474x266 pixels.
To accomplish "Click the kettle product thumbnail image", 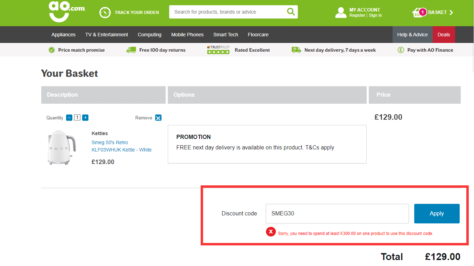I will point(62,147).
